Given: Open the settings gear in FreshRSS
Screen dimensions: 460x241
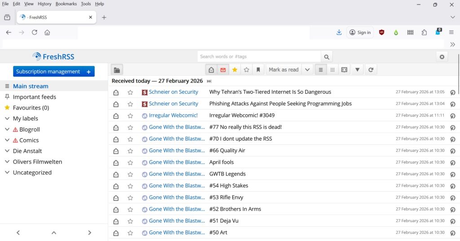Looking at the screenshot, I should [442, 57].
